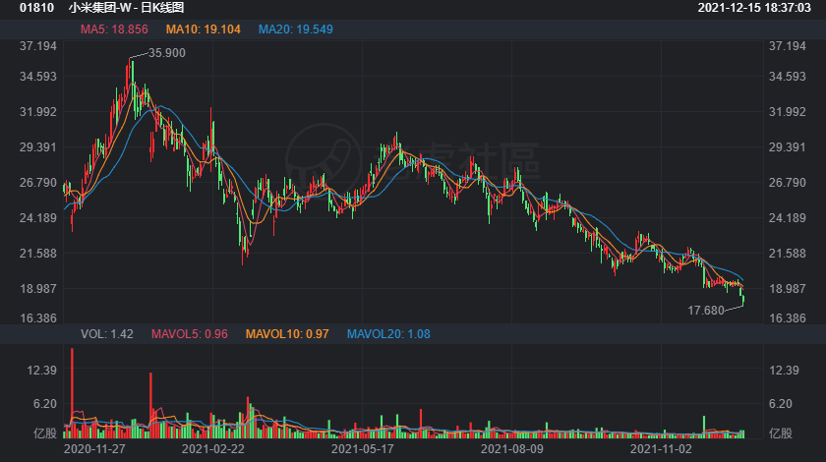Image resolution: width=826 pixels, height=462 pixels.
Task: Click the left axis price 31.992
Action: [38, 112]
